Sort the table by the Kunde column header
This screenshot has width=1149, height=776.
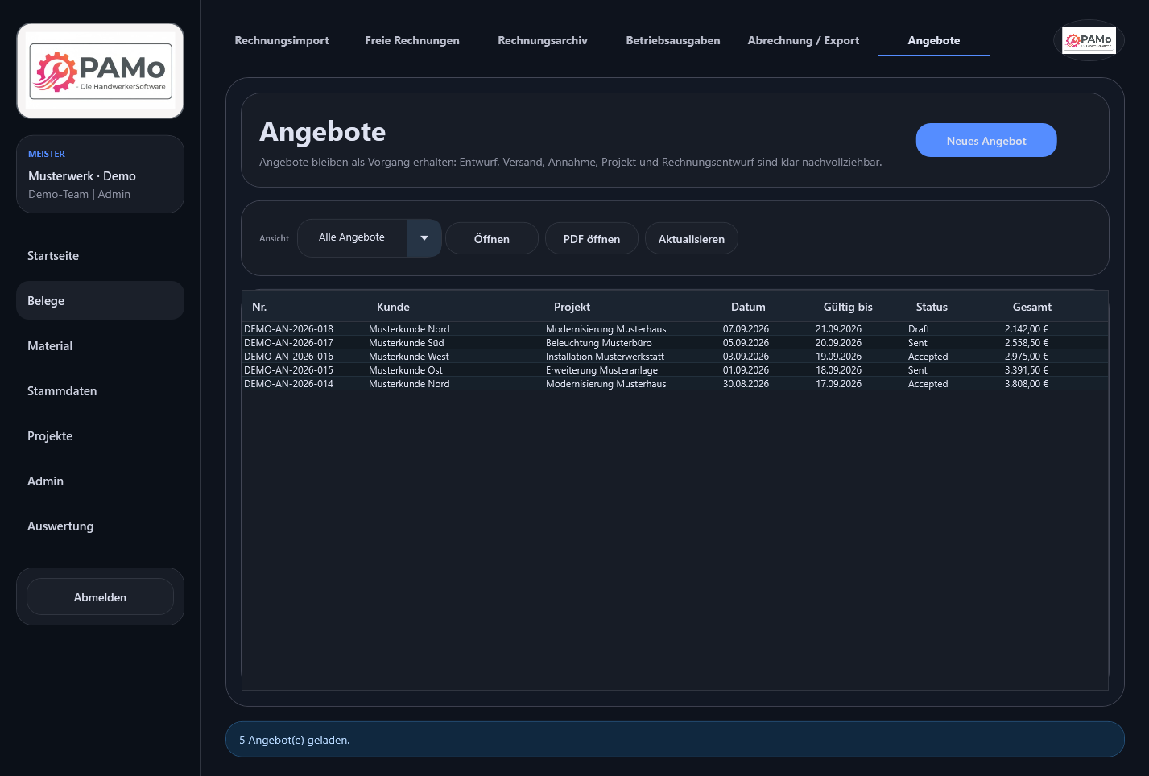(456, 307)
